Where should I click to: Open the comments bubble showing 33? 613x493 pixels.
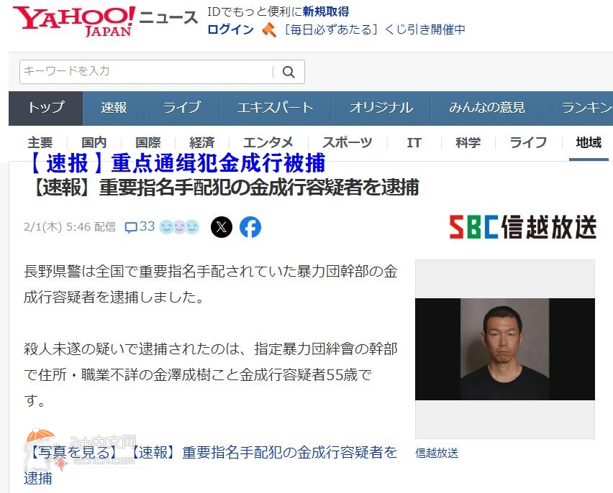coord(140,226)
